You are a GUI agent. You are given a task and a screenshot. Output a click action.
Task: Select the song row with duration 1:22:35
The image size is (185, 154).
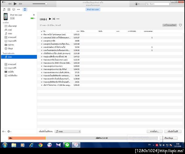tap(110, 60)
